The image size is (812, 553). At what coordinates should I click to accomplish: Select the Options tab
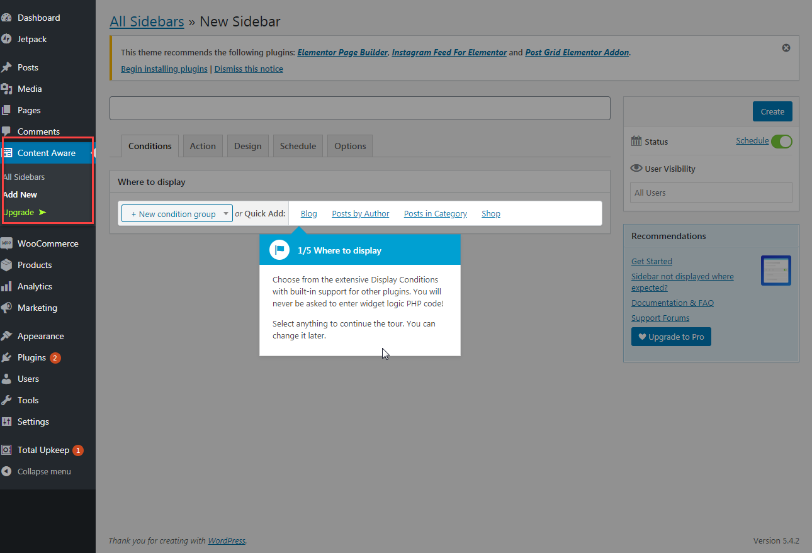(x=349, y=145)
